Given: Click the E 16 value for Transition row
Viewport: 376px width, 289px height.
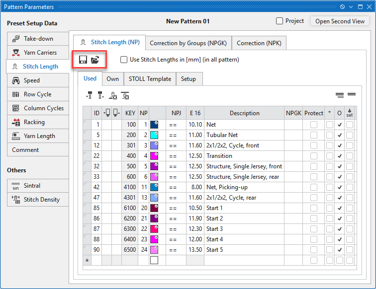Looking at the screenshot, I should point(195,156).
